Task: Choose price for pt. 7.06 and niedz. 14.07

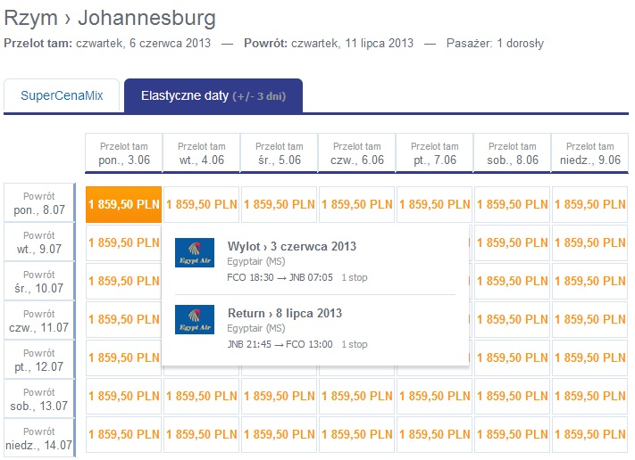Action: click(x=434, y=434)
